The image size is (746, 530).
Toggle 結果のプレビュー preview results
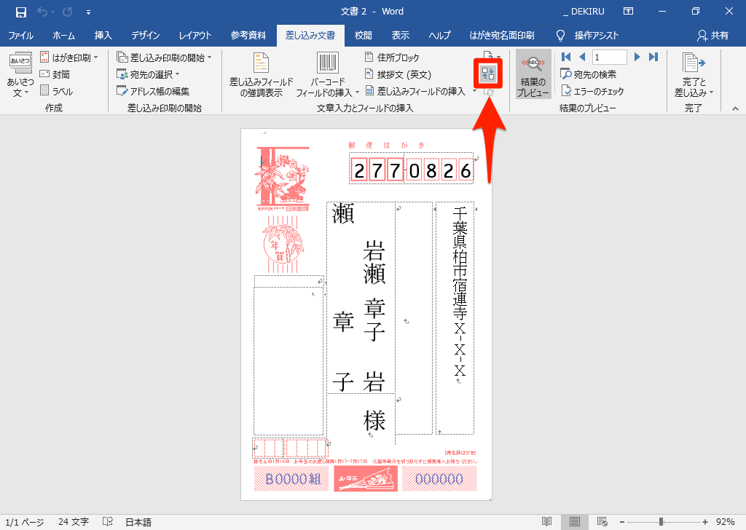533,76
